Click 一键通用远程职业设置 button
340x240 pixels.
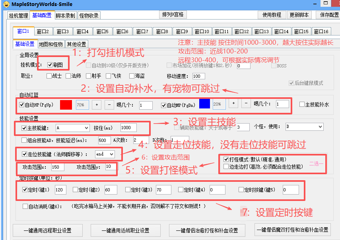point(47,230)
